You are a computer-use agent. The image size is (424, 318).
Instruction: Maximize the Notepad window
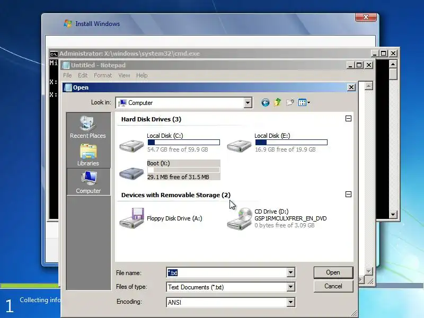[359, 65]
